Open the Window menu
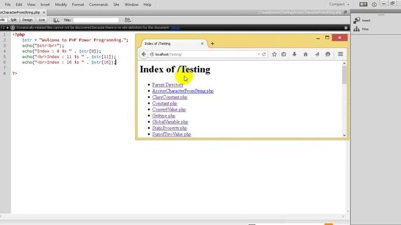401x225 pixels. [x=131, y=4]
